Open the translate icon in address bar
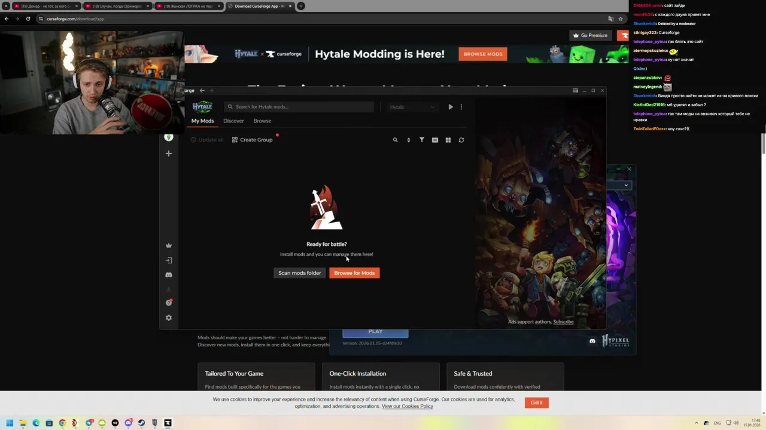Screen dimensions: 766x430 610,19
